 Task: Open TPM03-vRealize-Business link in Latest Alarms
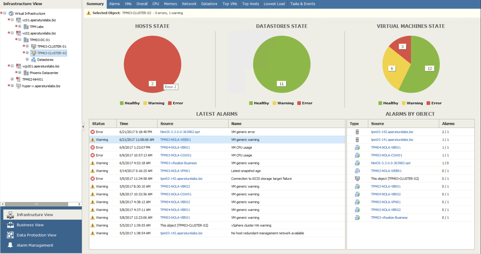pyautogui.click(x=178, y=163)
